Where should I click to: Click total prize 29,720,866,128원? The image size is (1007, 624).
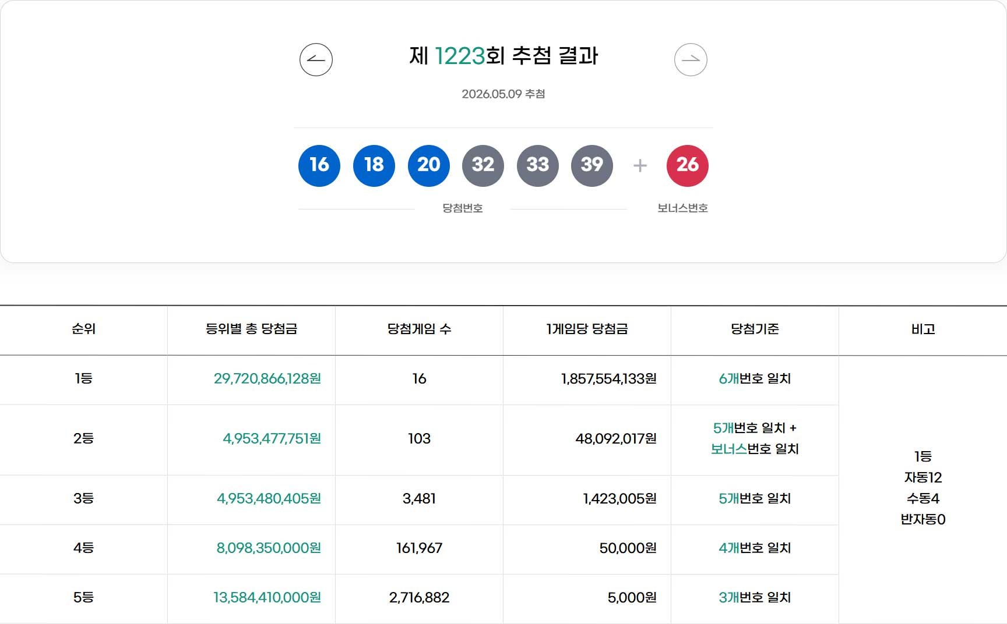(267, 378)
